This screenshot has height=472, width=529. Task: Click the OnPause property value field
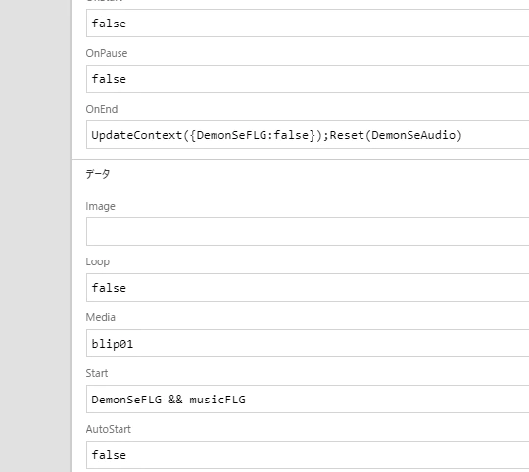[x=308, y=79]
